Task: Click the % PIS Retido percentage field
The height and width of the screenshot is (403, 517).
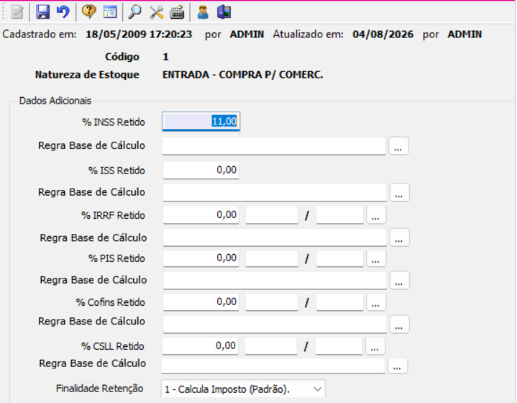Action: pyautogui.click(x=201, y=258)
